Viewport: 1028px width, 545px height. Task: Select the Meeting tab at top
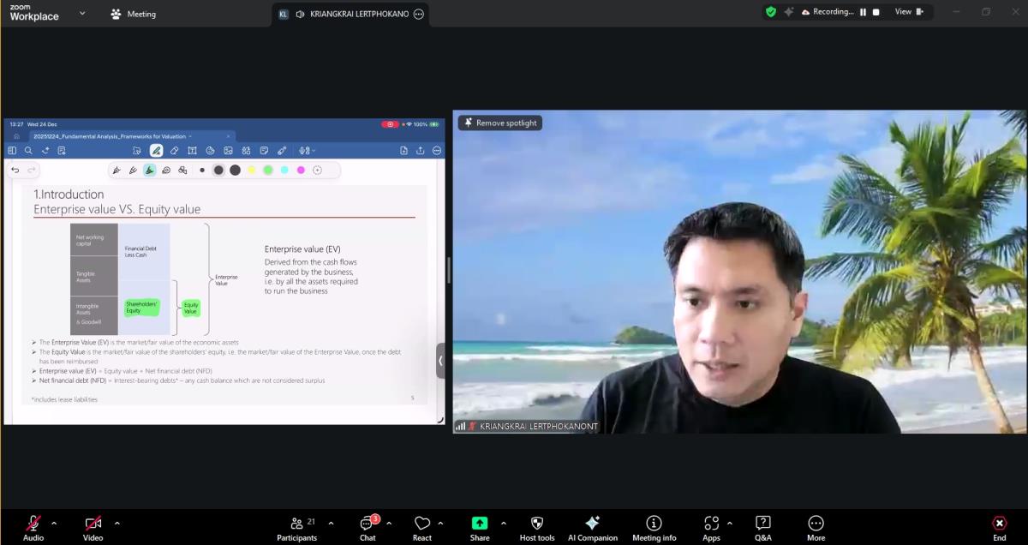tap(134, 14)
